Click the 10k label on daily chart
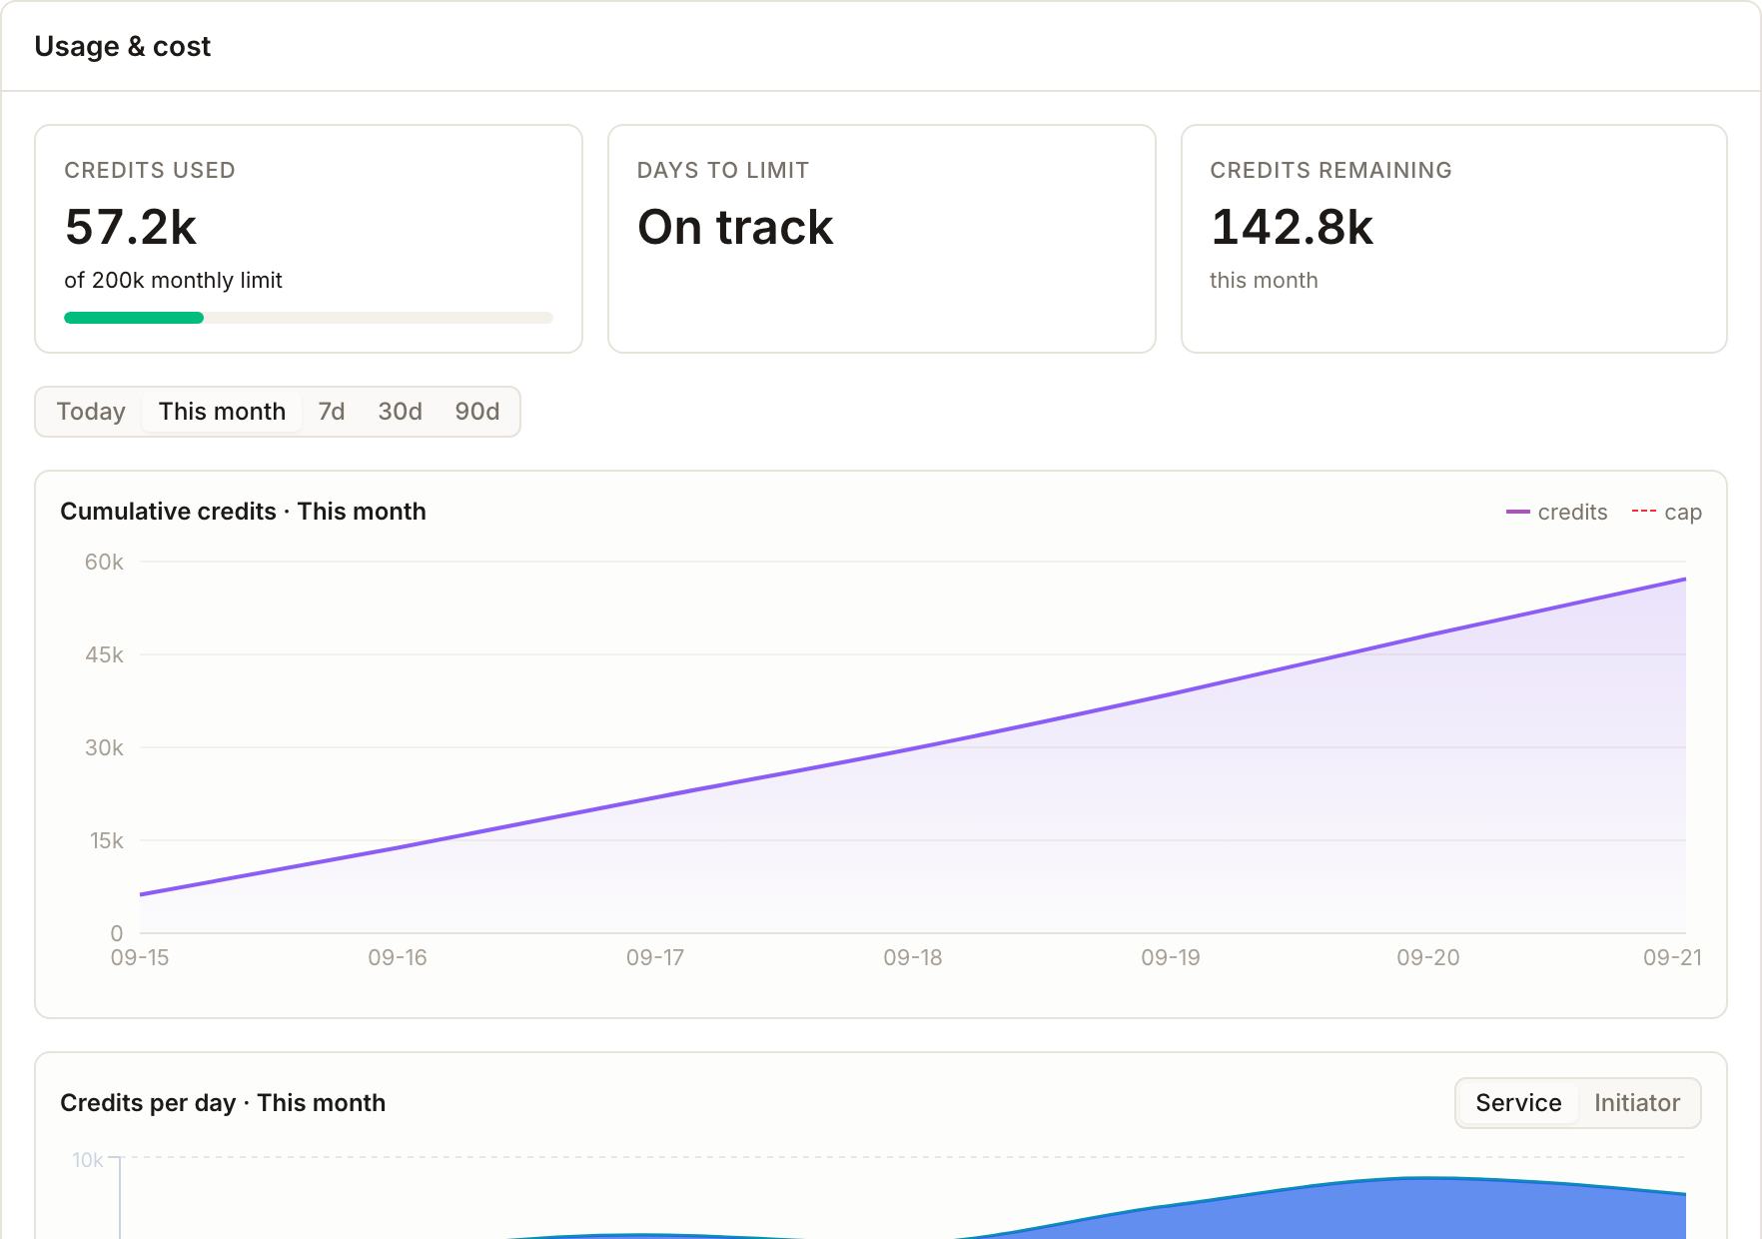This screenshot has width=1762, height=1239. pos(88,1160)
